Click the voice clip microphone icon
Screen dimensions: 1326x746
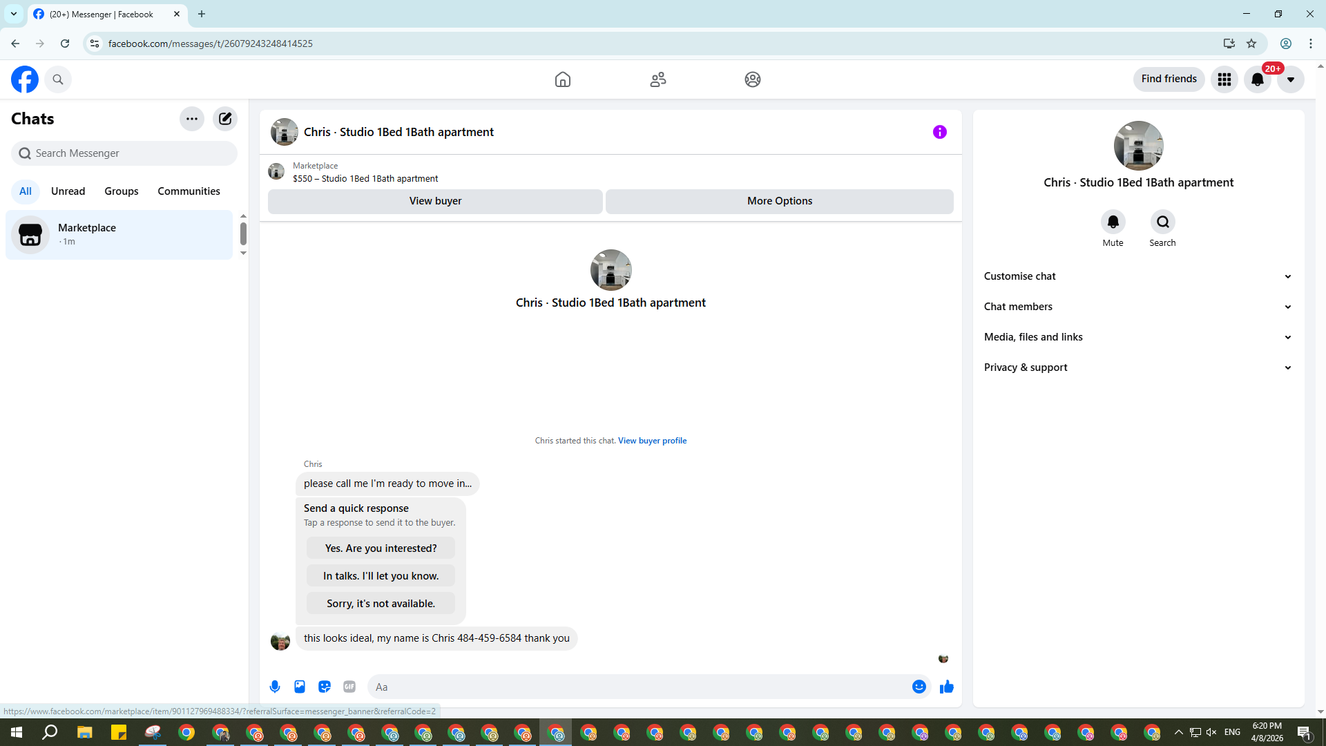275,687
